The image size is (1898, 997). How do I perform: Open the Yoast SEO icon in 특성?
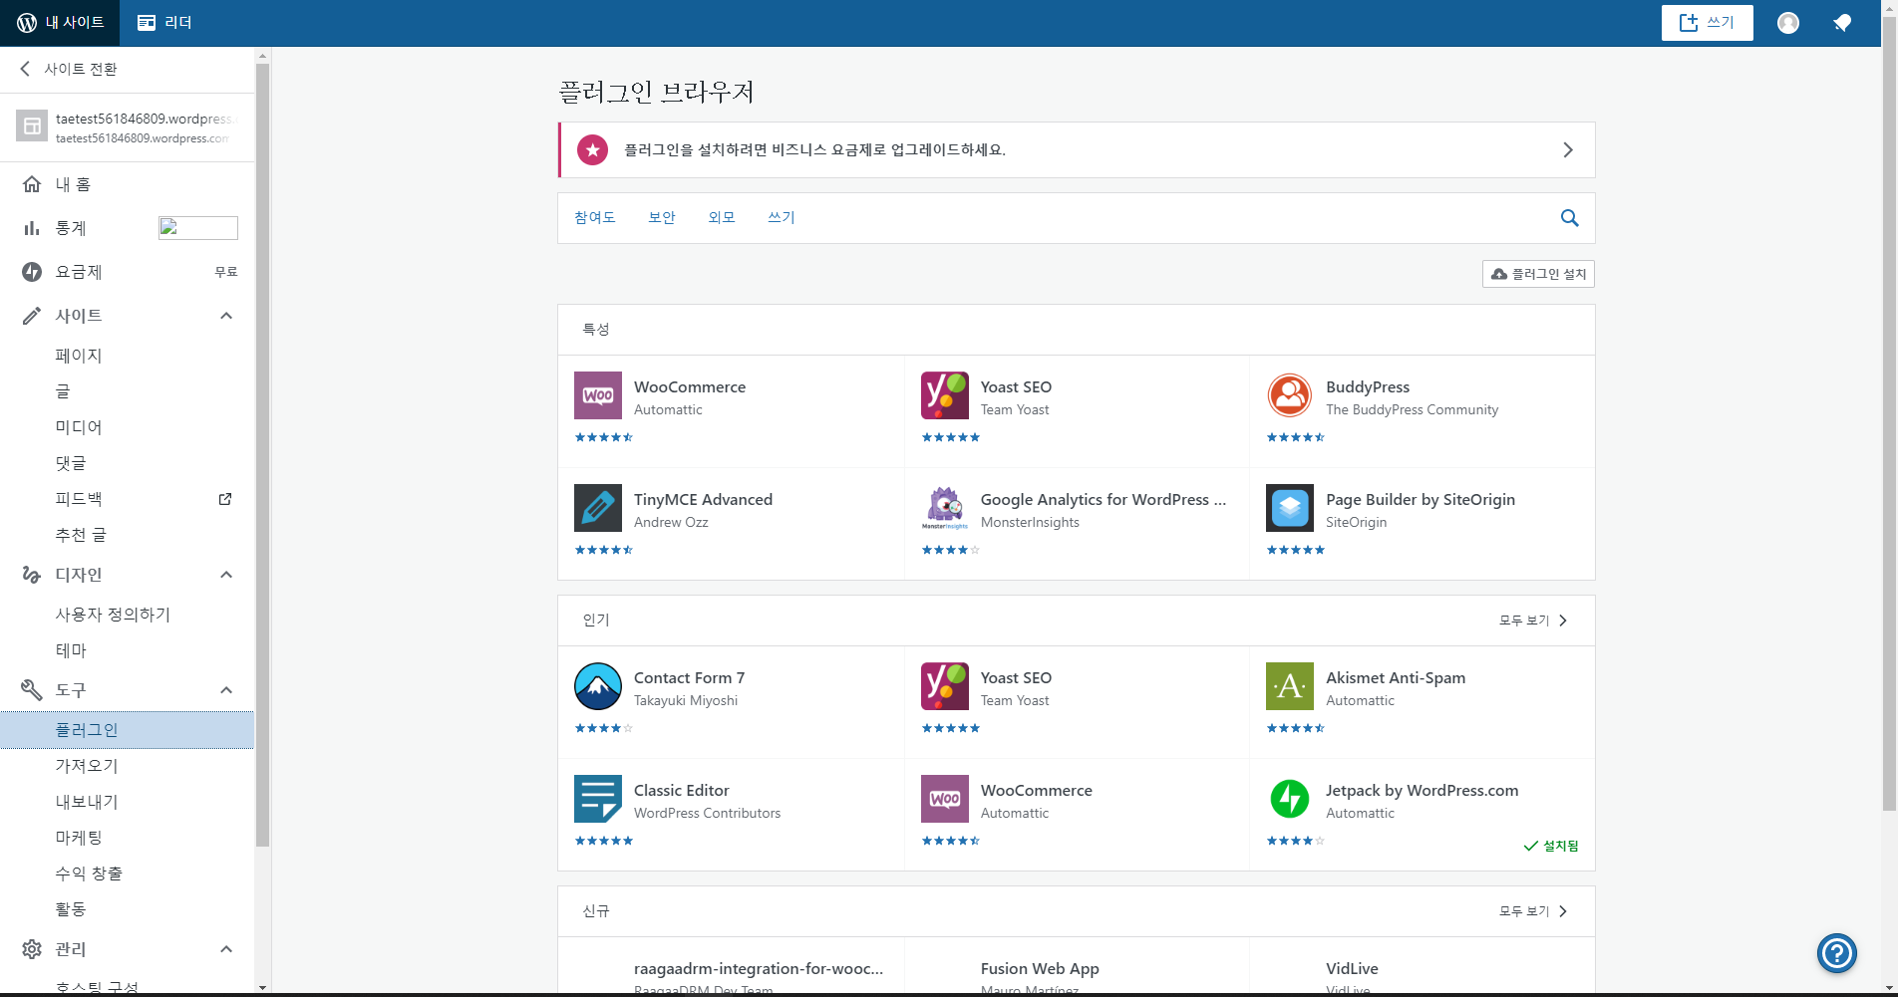(x=945, y=395)
